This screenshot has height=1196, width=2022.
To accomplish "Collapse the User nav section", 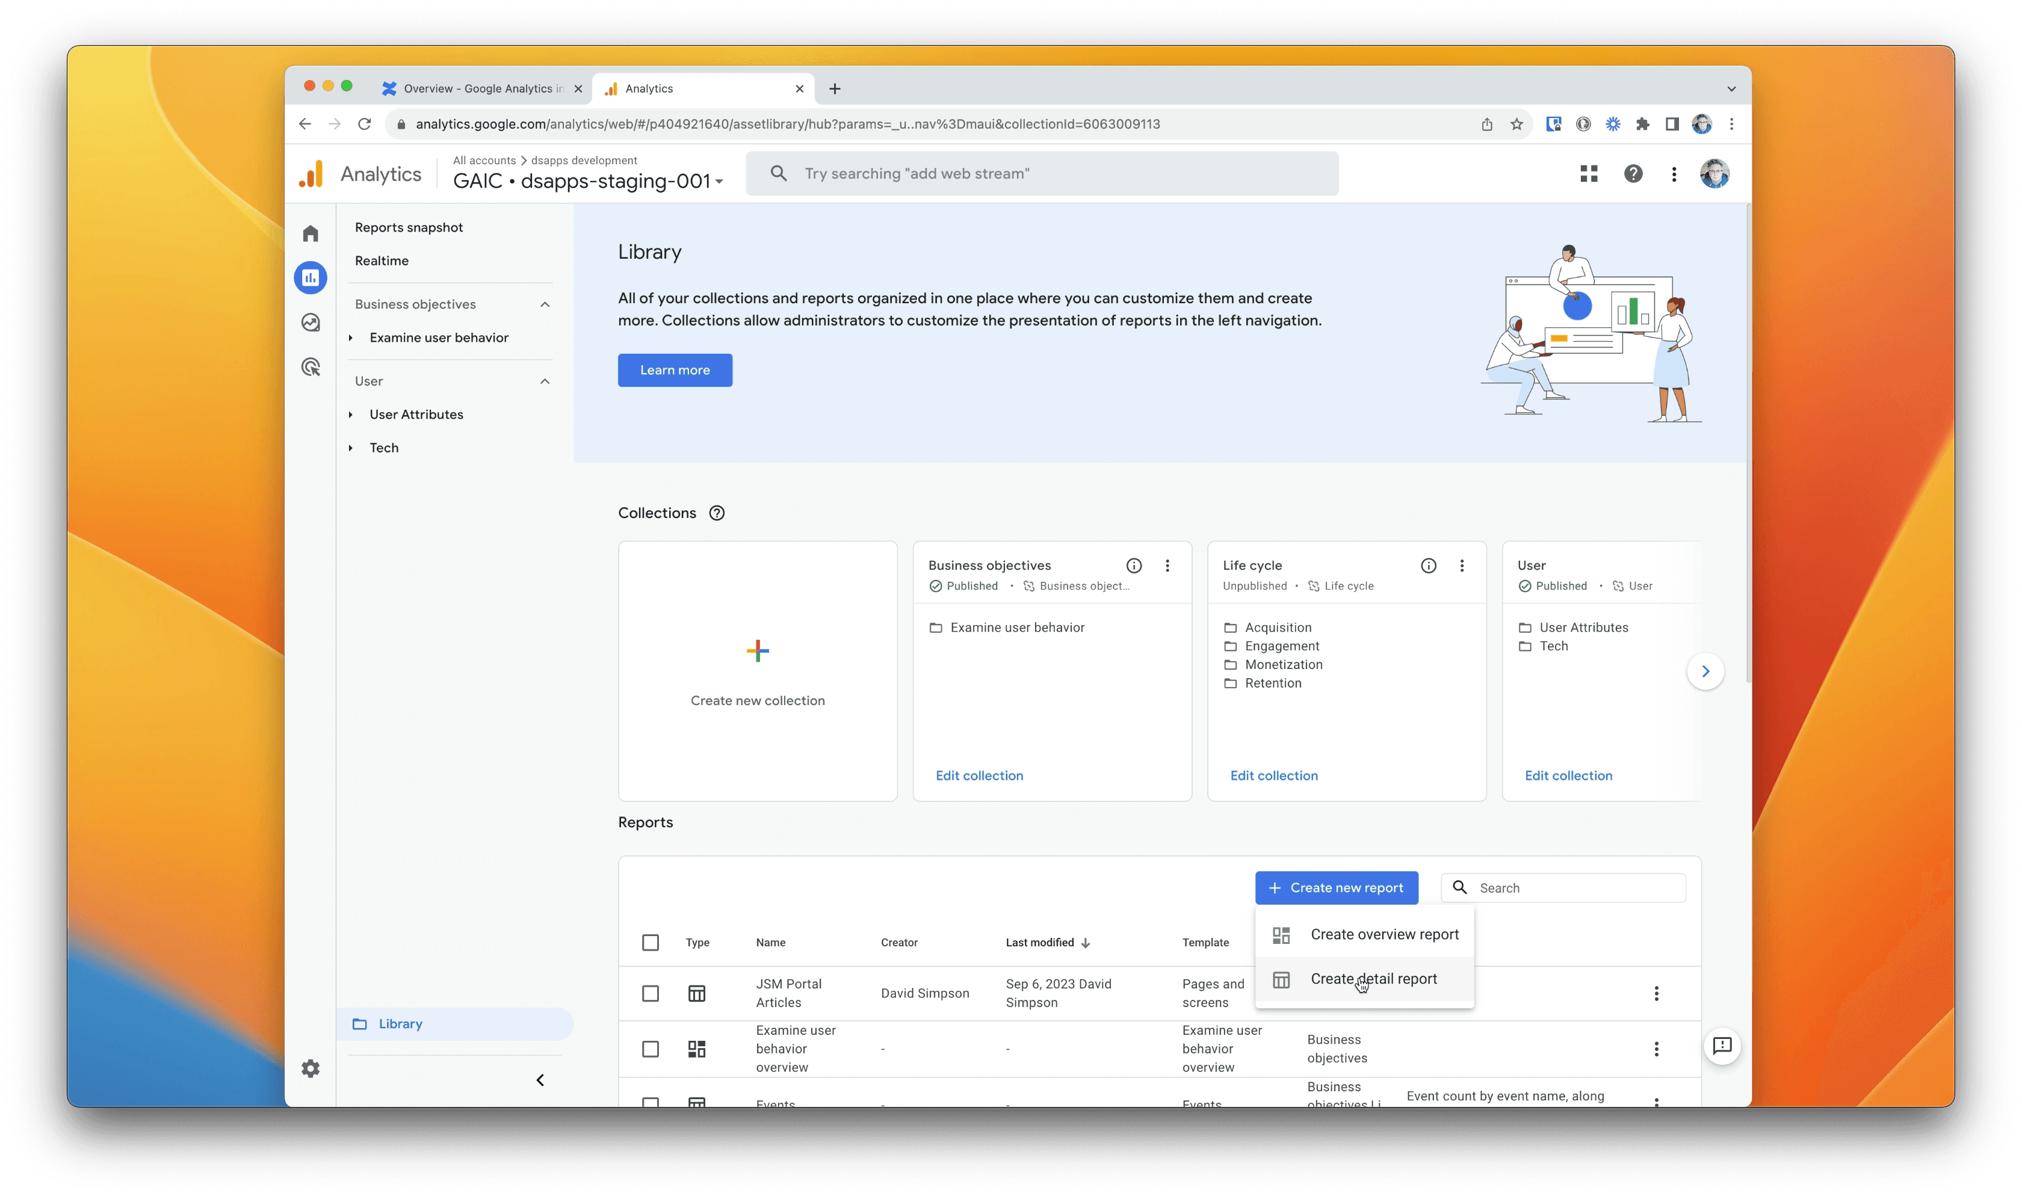I will 545,381.
